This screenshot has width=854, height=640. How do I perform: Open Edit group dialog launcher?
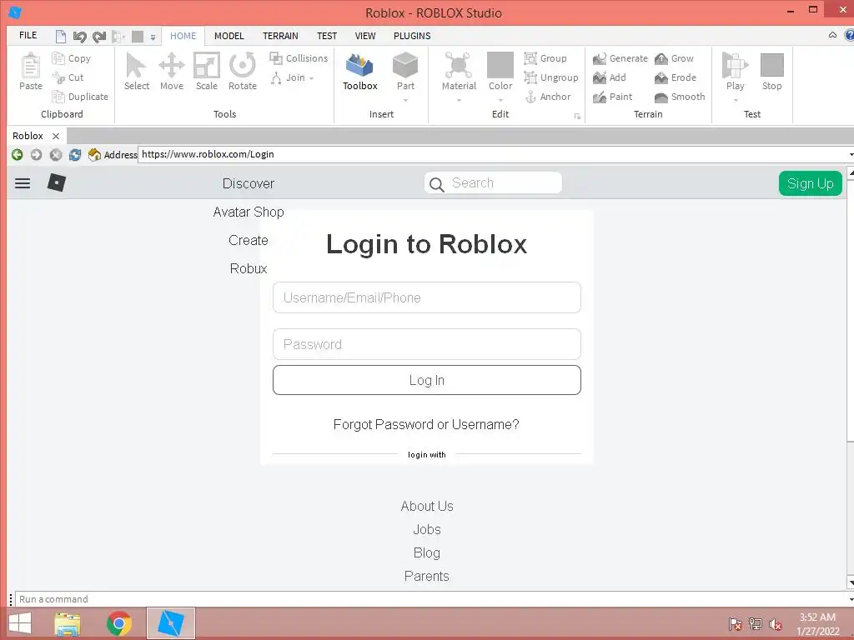pyautogui.click(x=577, y=116)
